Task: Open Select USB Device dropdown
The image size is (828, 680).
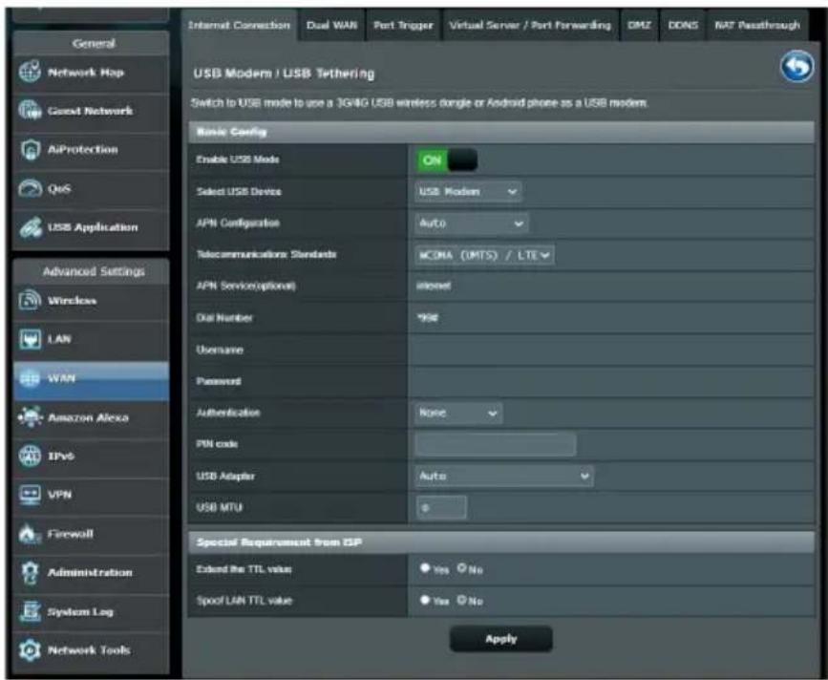Action: point(468,192)
